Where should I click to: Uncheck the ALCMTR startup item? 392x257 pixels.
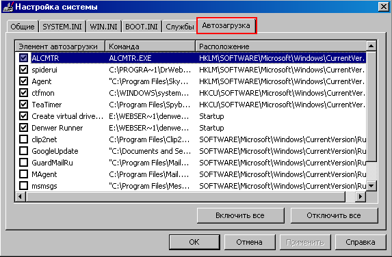point(23,58)
